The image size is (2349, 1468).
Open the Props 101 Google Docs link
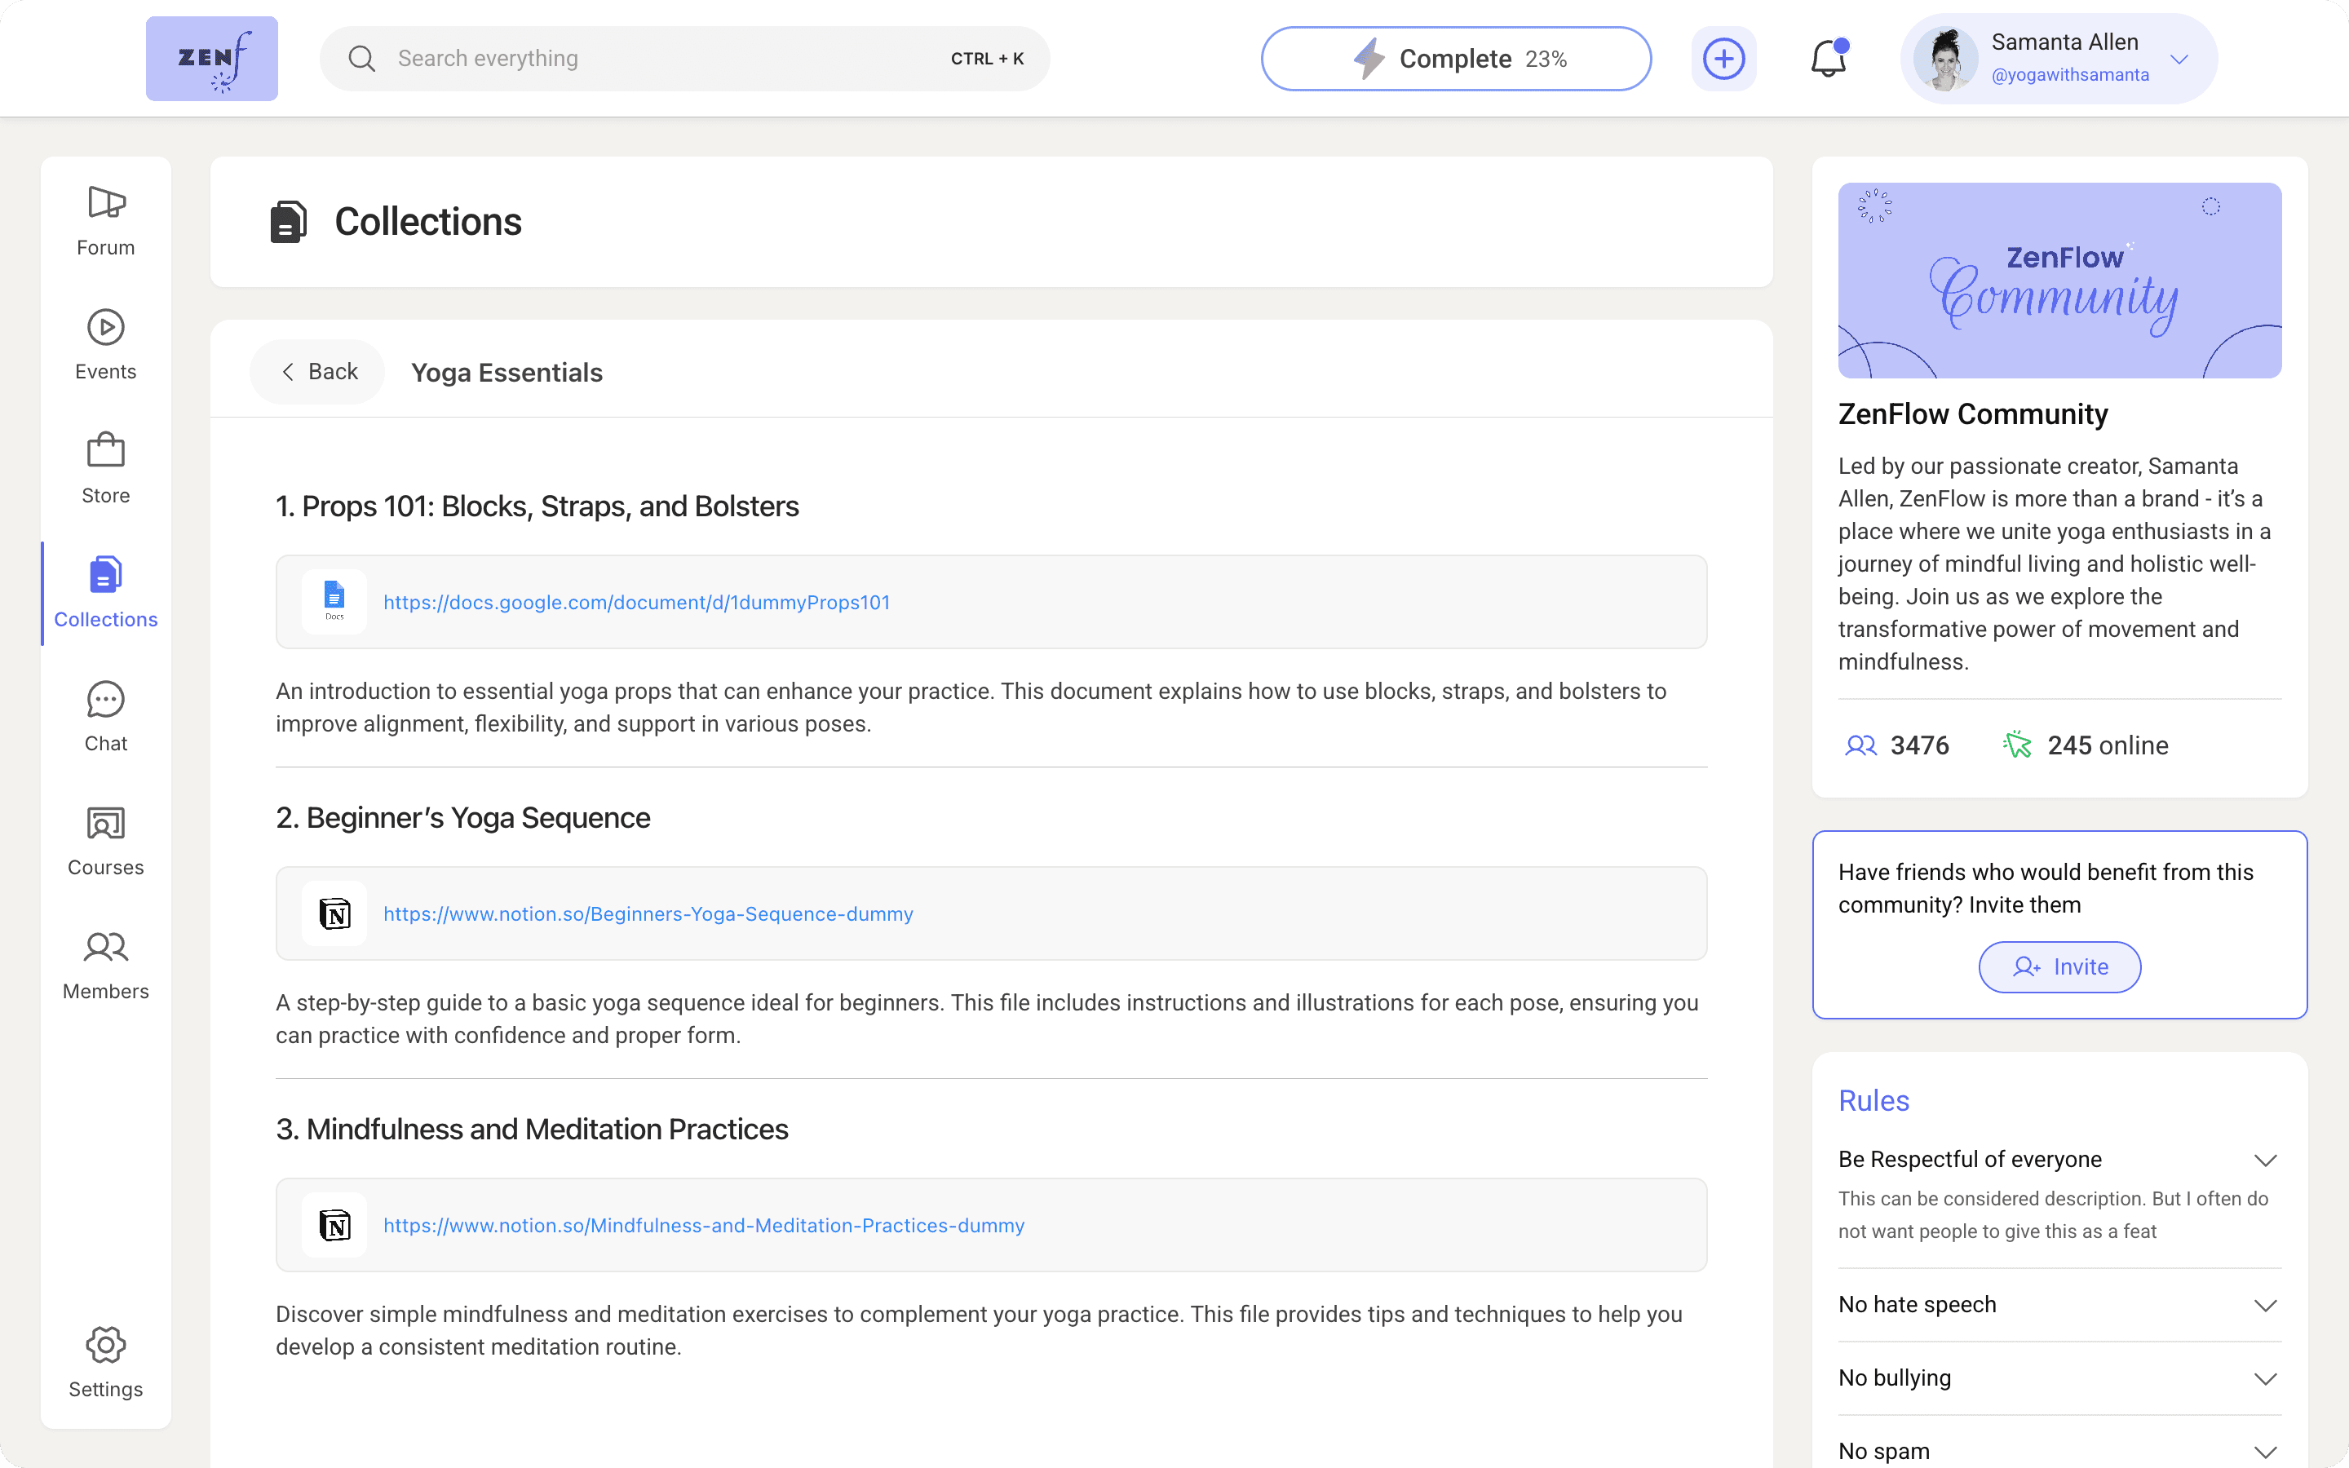(637, 602)
